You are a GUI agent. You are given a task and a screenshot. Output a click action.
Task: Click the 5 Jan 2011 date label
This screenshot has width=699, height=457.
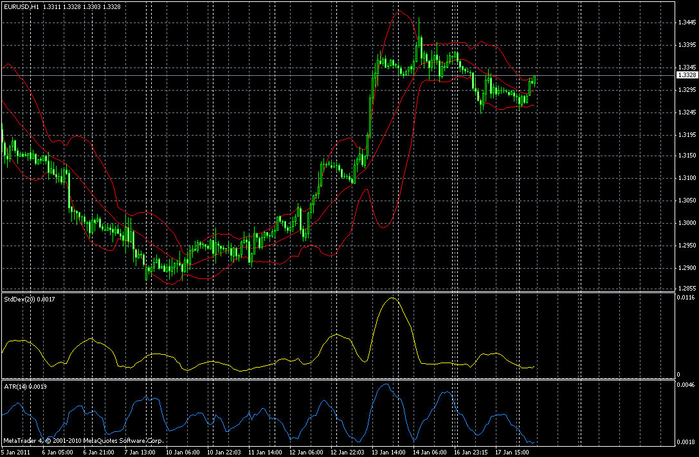[15, 452]
